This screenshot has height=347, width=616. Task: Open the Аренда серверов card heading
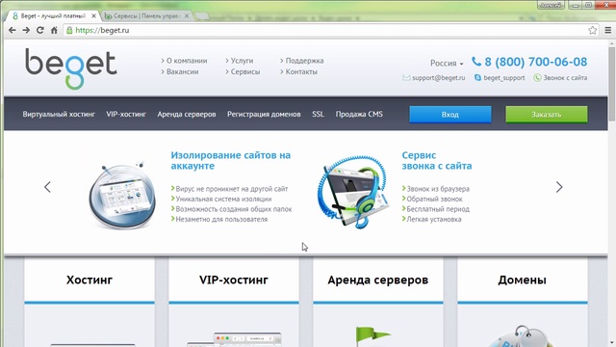point(378,280)
